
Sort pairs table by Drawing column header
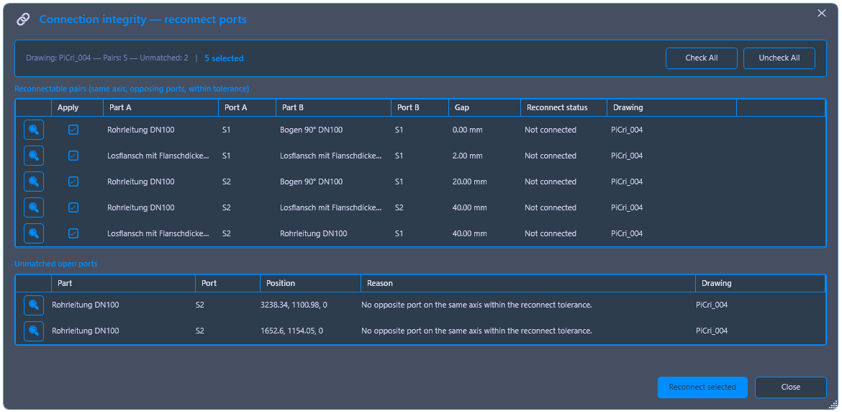(x=671, y=107)
